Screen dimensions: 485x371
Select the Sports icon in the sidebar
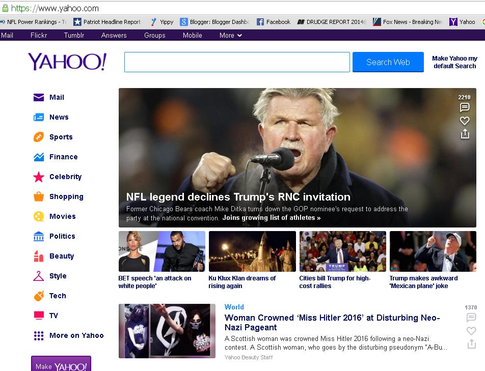(39, 137)
